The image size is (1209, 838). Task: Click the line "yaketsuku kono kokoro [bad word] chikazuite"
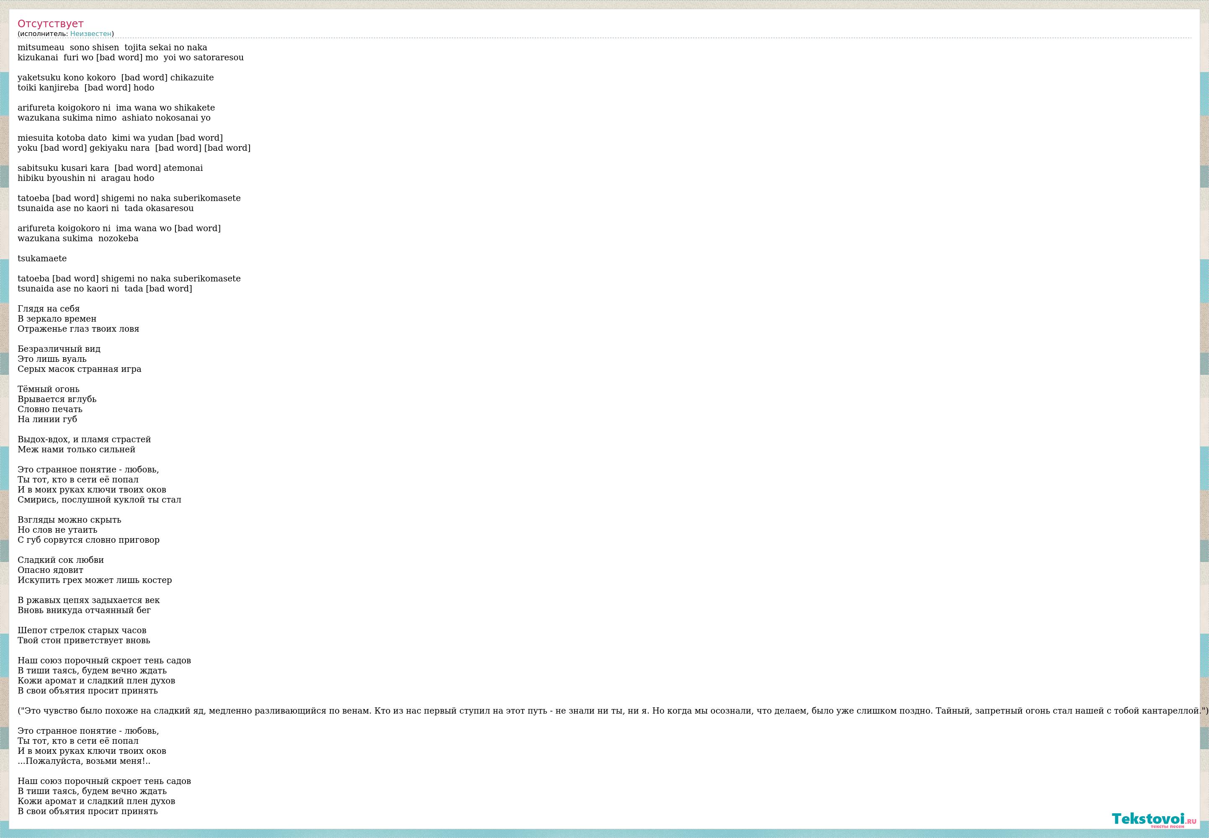coord(116,78)
